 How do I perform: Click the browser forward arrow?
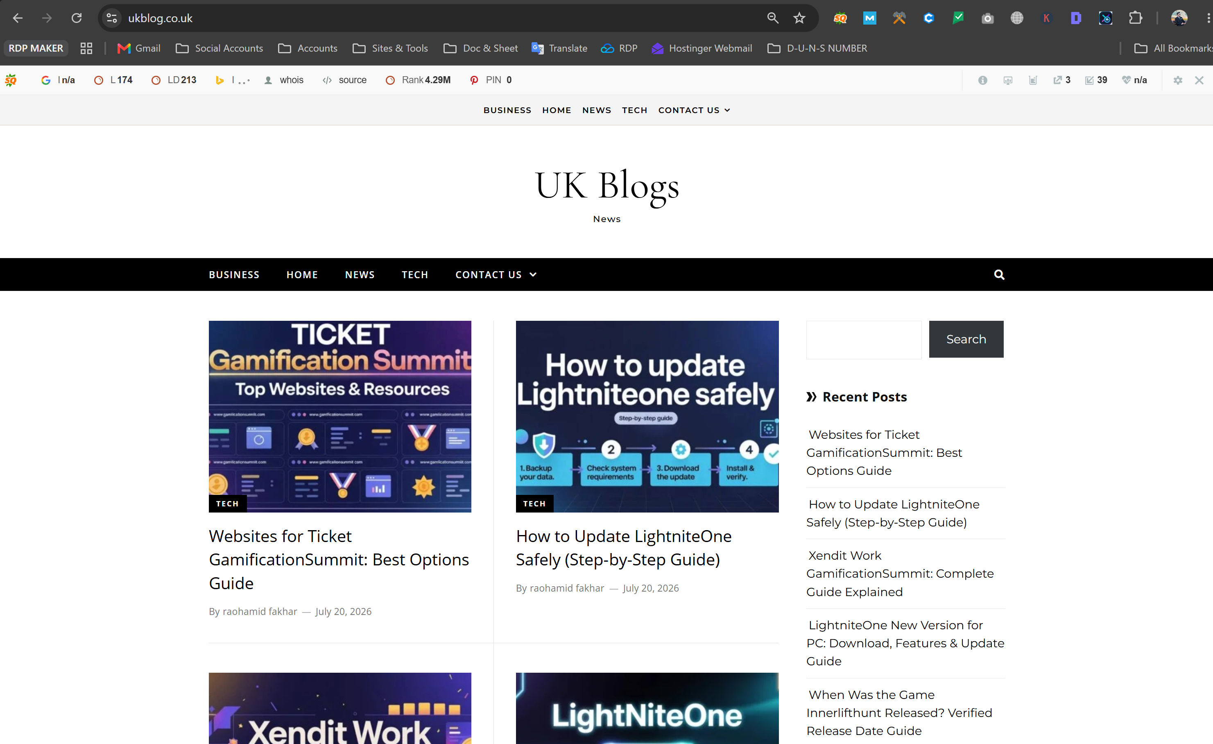point(47,18)
